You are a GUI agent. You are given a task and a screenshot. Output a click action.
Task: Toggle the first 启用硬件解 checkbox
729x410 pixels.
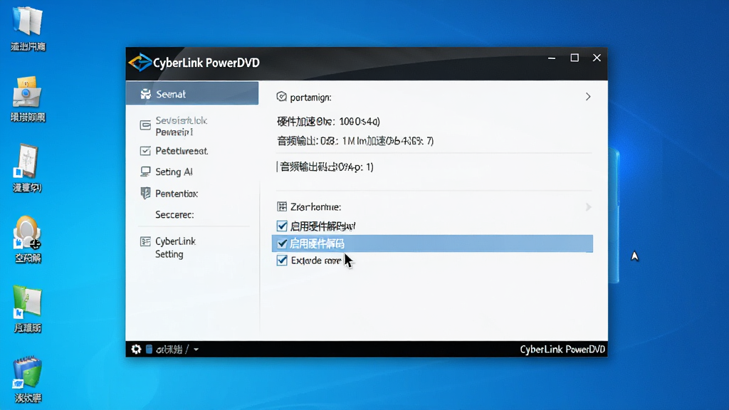[x=282, y=226]
